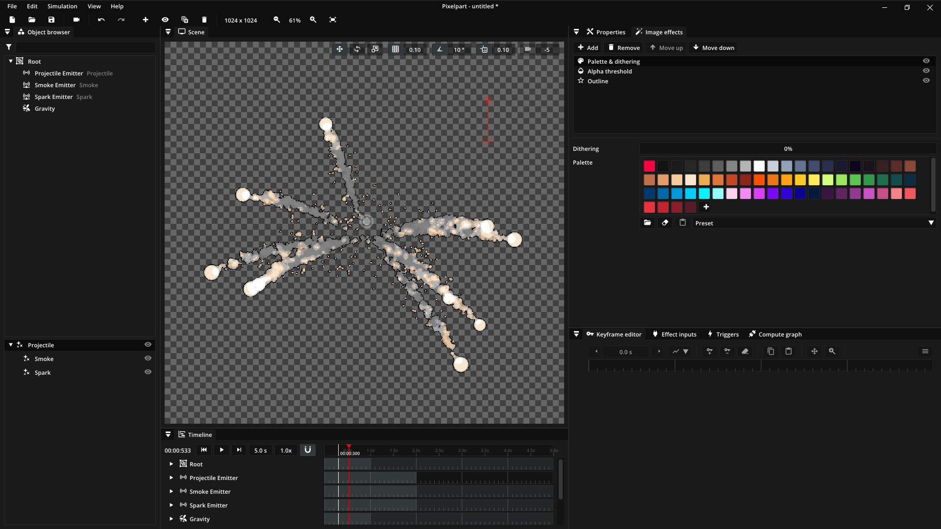Select the delete icon in the toolbar

(x=204, y=20)
